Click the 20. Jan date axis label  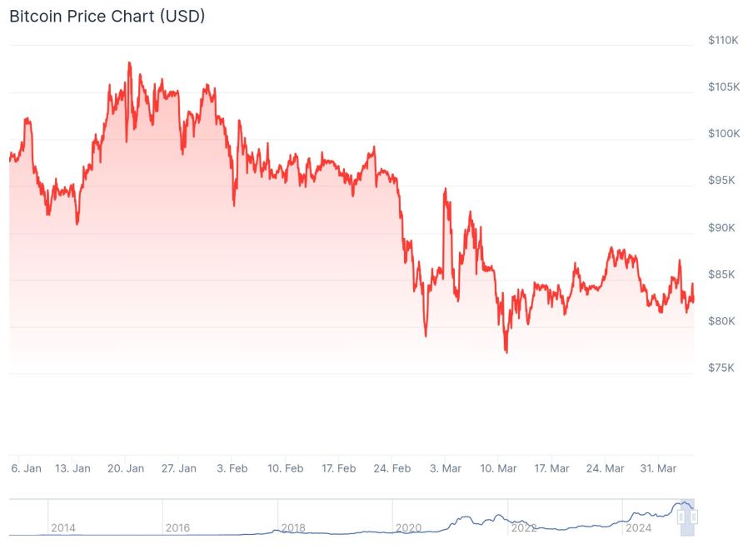pos(126,468)
